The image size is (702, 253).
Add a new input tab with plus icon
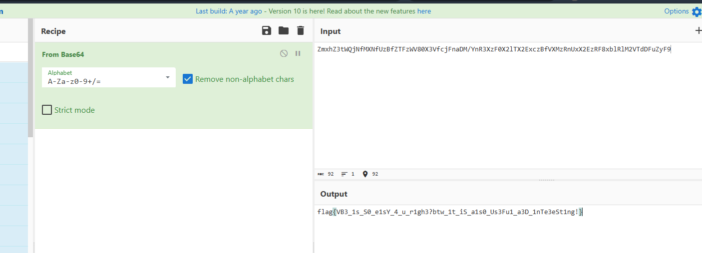[698, 31]
